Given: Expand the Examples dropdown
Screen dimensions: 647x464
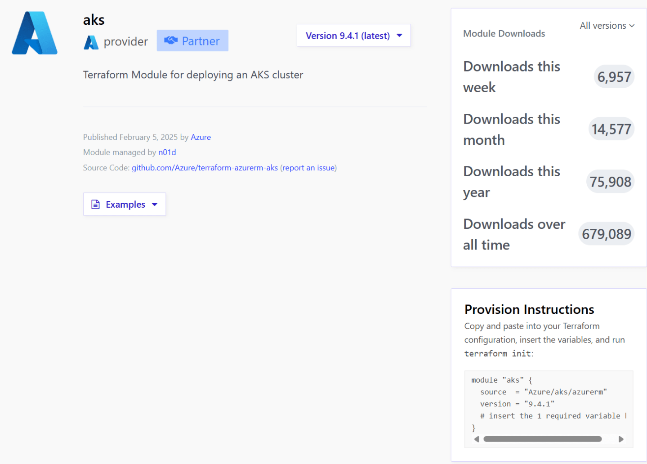Looking at the screenshot, I should click(x=125, y=204).
